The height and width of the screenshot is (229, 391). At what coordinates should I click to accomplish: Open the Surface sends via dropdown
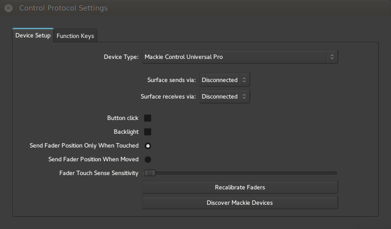(x=224, y=80)
